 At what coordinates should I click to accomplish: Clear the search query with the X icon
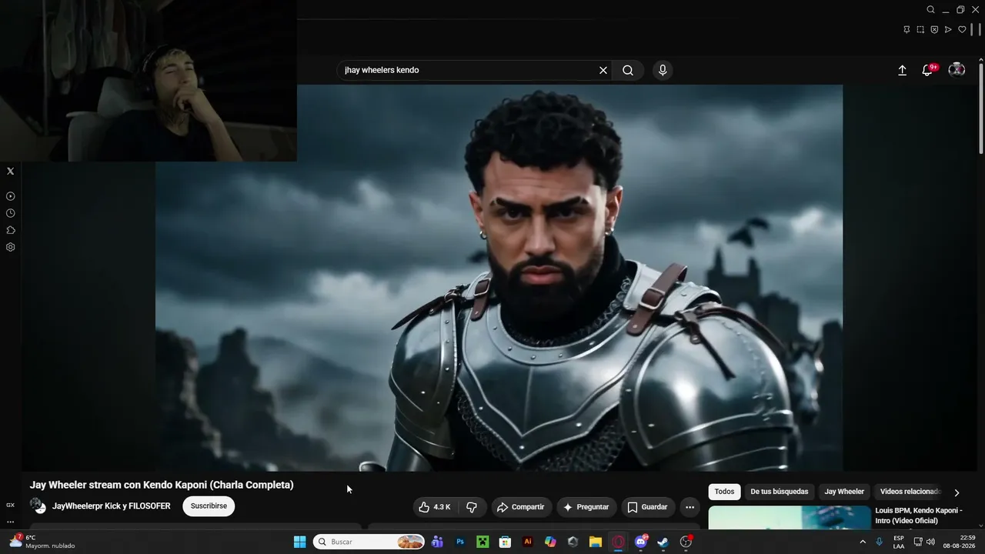pos(603,70)
